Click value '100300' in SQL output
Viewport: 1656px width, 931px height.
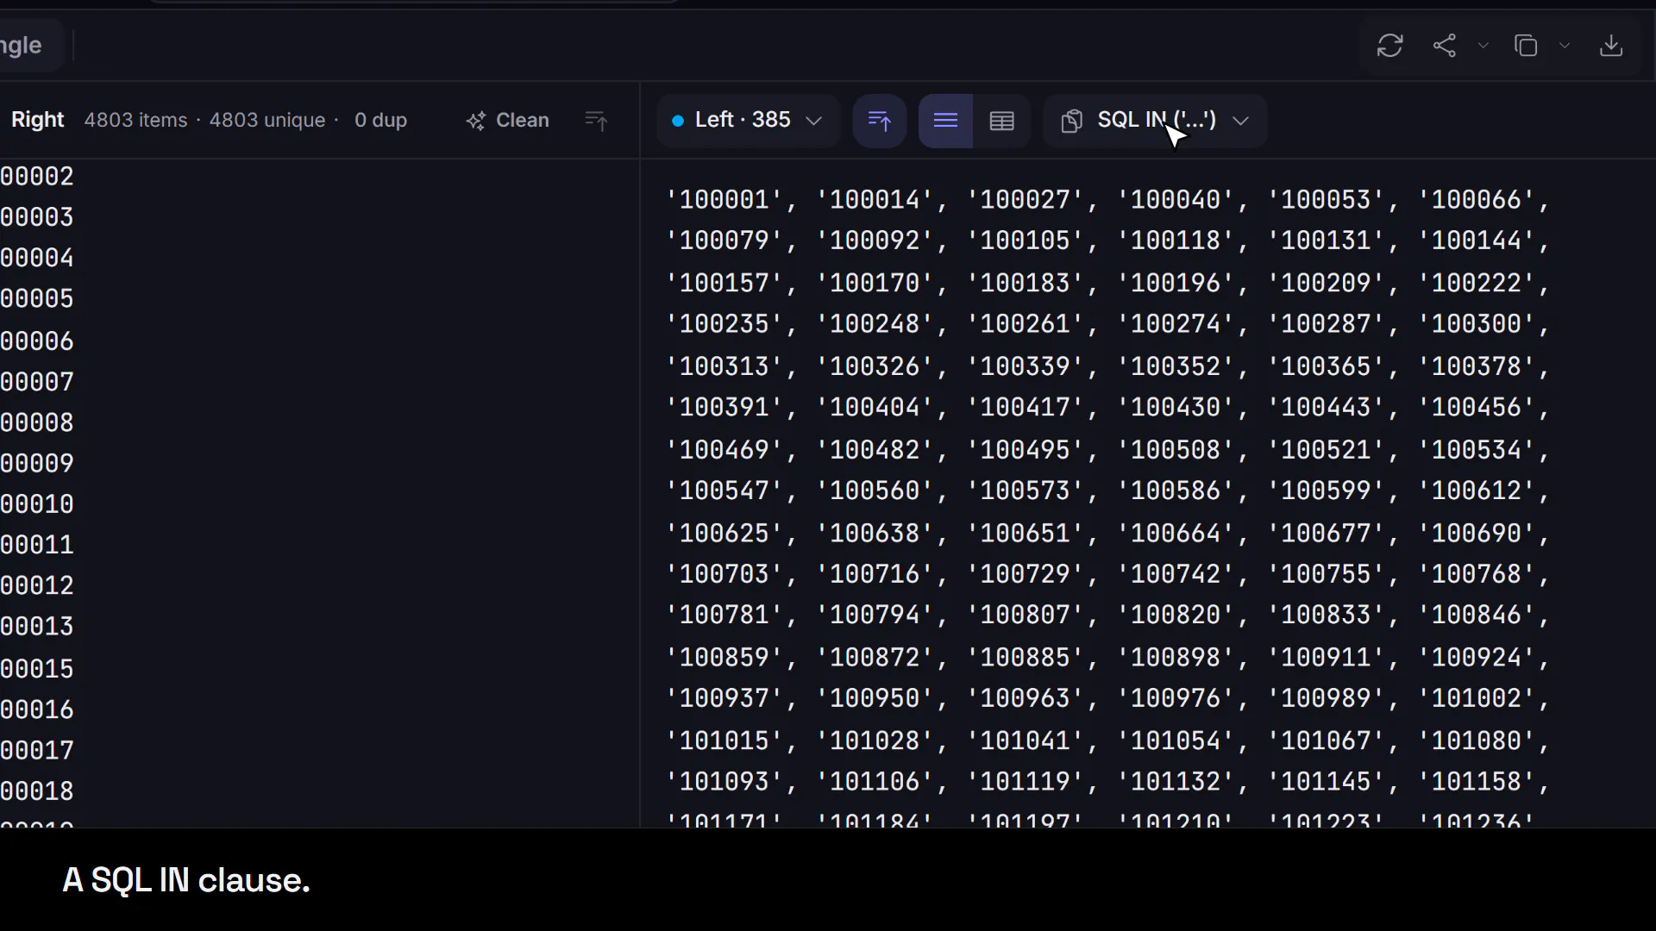point(1477,324)
